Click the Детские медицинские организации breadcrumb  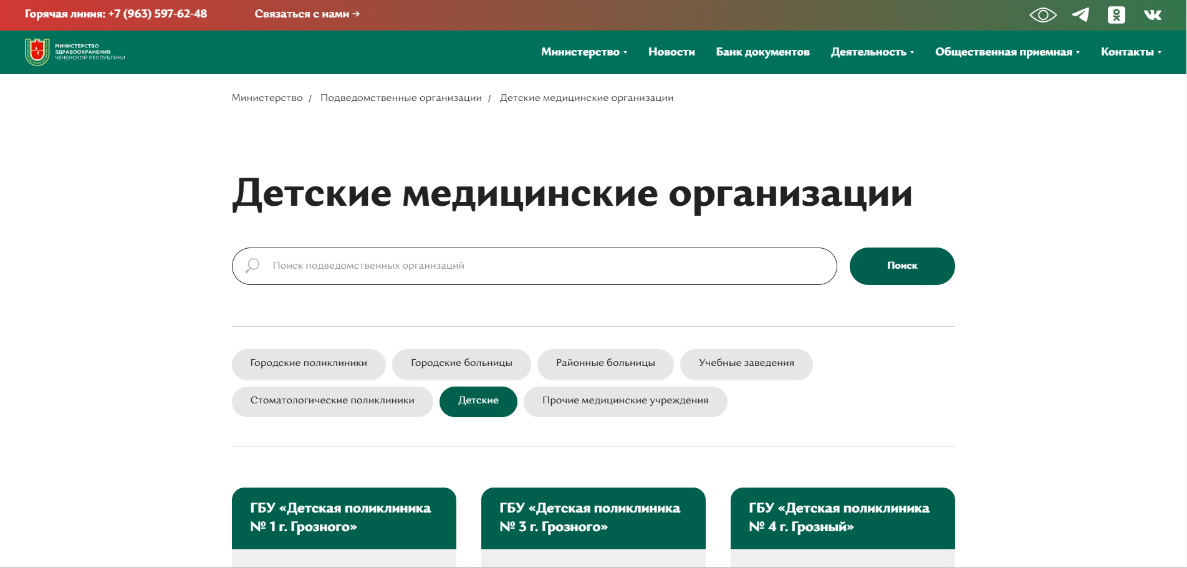[x=587, y=98]
